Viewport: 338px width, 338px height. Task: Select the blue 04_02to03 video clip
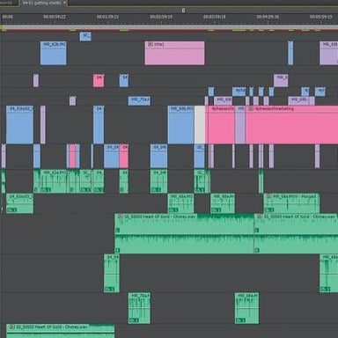pos(19,125)
